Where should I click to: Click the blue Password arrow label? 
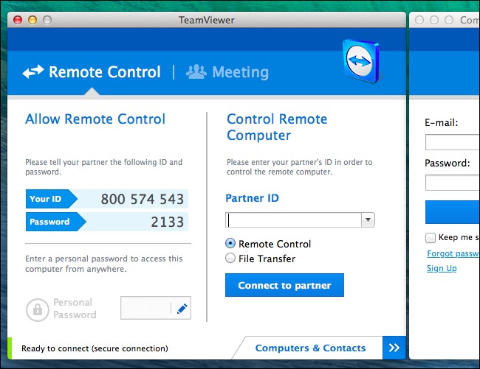[55, 222]
